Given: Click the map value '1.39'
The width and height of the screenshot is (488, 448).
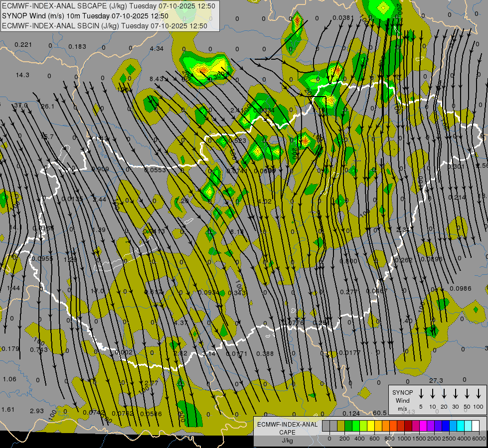Looking at the screenshot, I should pos(99,230).
